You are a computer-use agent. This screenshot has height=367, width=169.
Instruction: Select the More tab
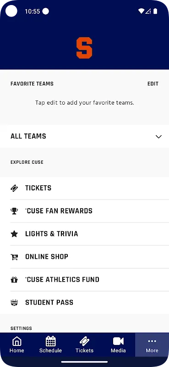(152, 345)
